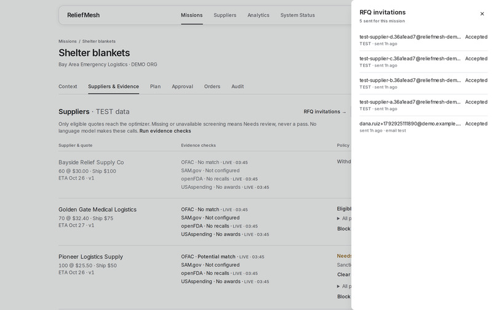
Task: Expand the All policies disclosure for Golden Gate
Action: [x=344, y=218]
